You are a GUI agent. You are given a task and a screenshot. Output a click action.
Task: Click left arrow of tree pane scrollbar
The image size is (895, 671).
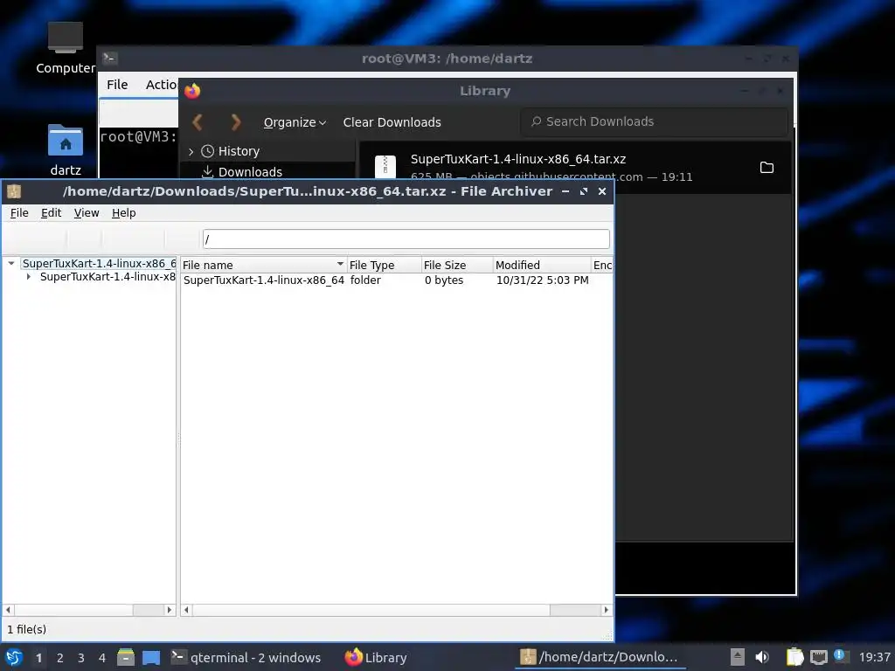[x=8, y=610]
